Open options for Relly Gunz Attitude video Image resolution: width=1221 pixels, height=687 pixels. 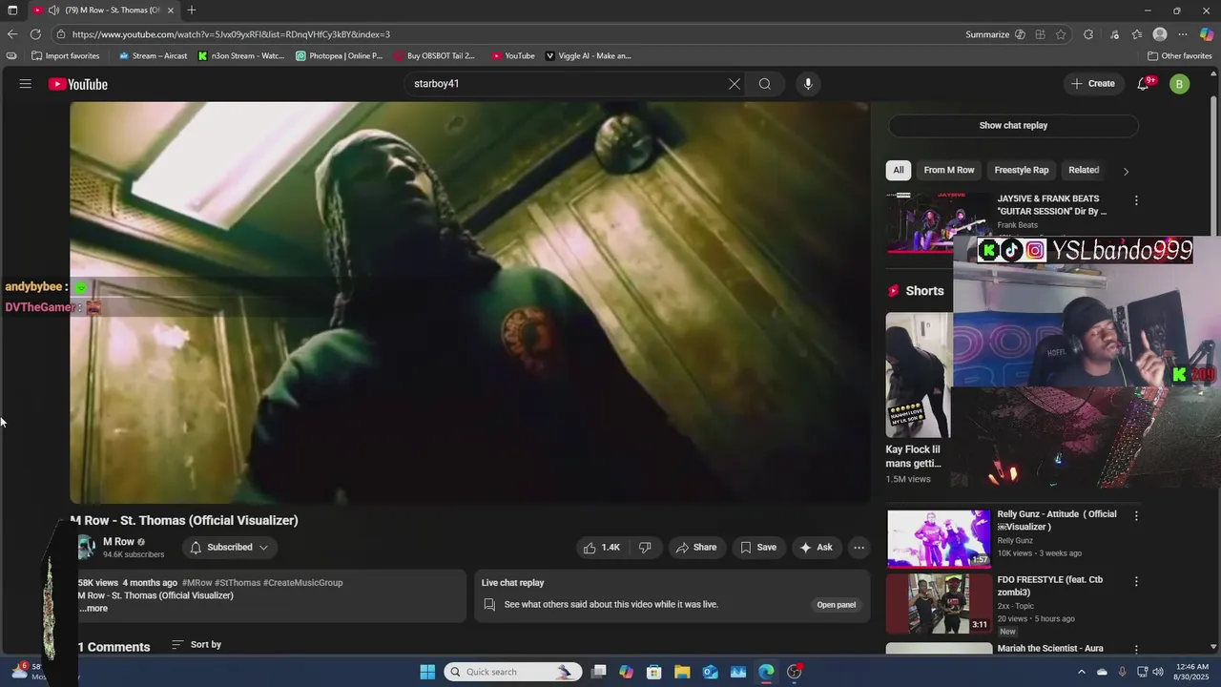point(1136,516)
